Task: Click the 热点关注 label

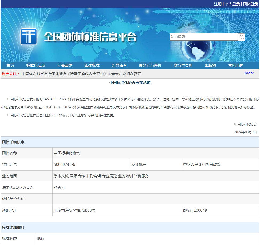Action: pos(11,74)
